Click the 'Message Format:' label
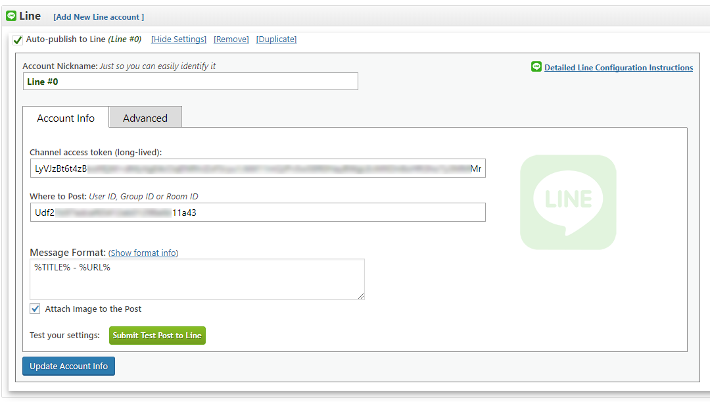710x402 pixels. point(68,253)
